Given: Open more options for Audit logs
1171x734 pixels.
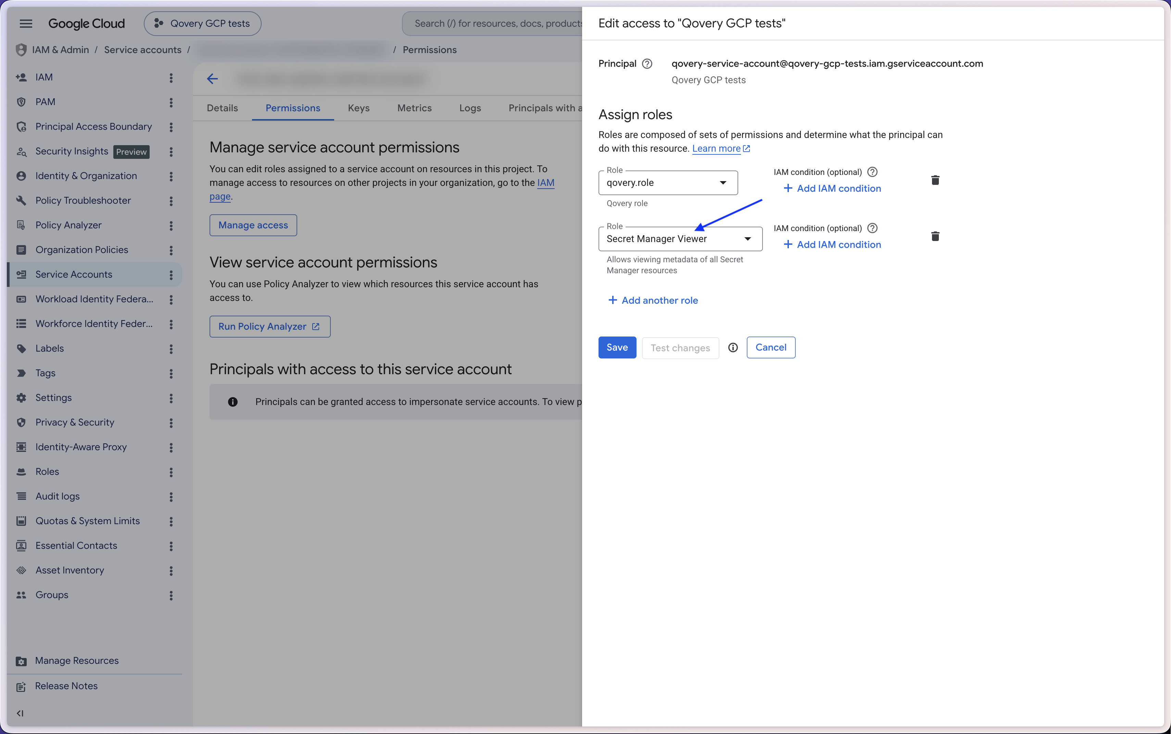Looking at the screenshot, I should coord(171,497).
